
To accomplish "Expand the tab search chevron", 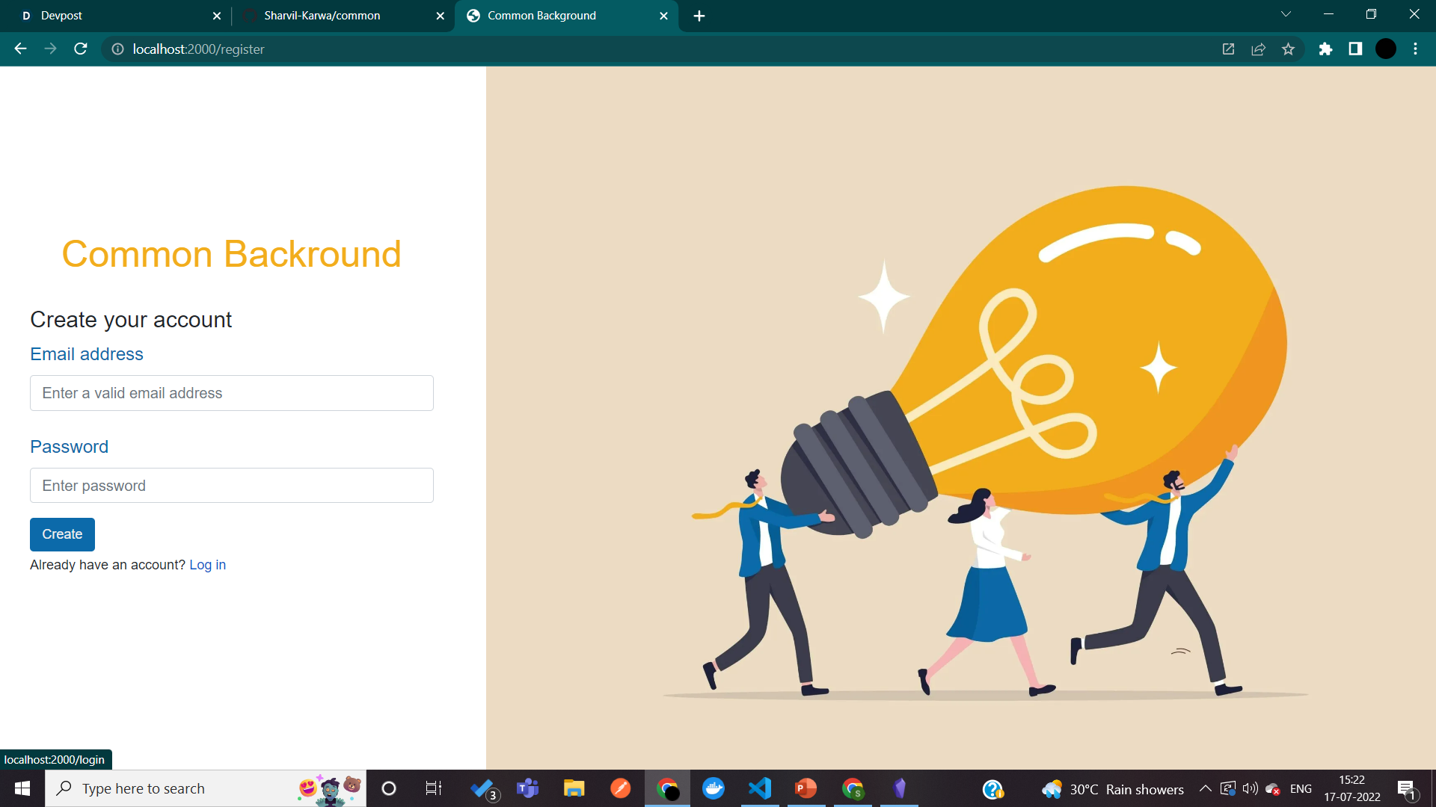I will [x=1286, y=14].
